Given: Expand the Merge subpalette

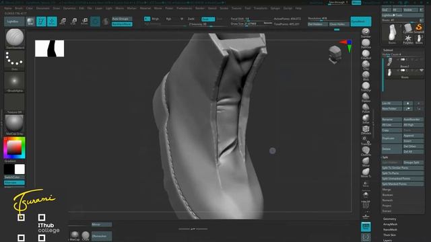Looking at the screenshot, I should [387, 190].
